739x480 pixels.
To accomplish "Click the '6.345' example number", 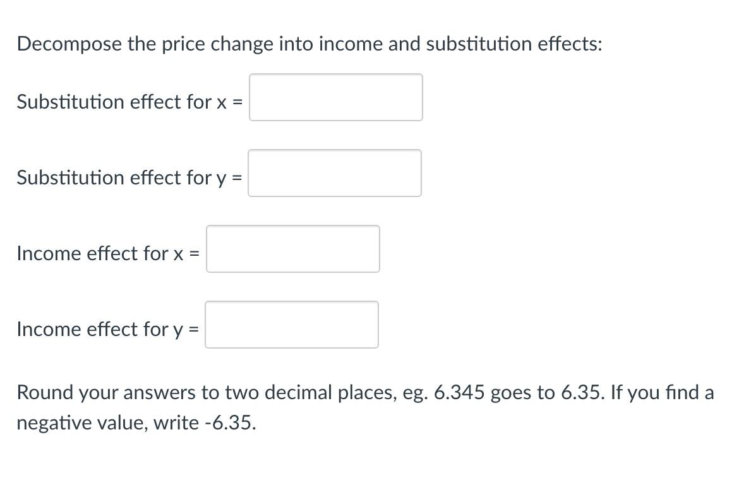I will click(459, 392).
